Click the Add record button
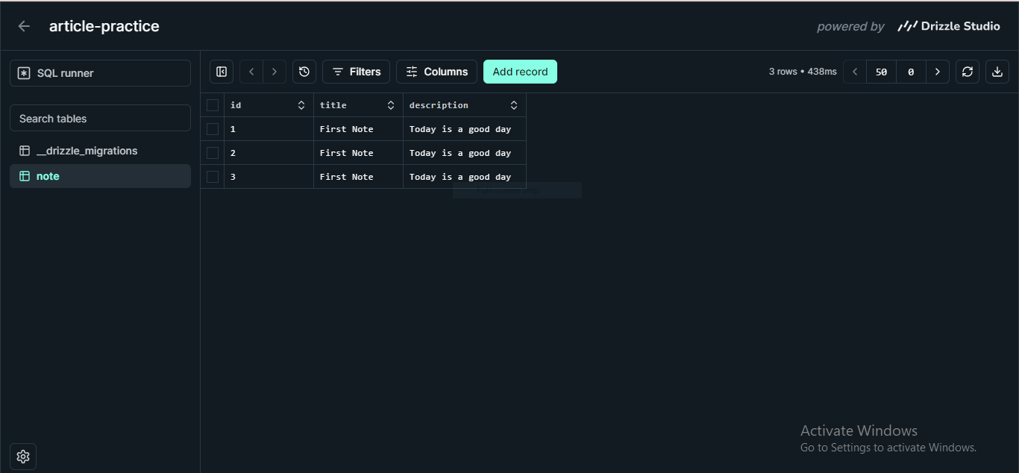 click(x=520, y=71)
